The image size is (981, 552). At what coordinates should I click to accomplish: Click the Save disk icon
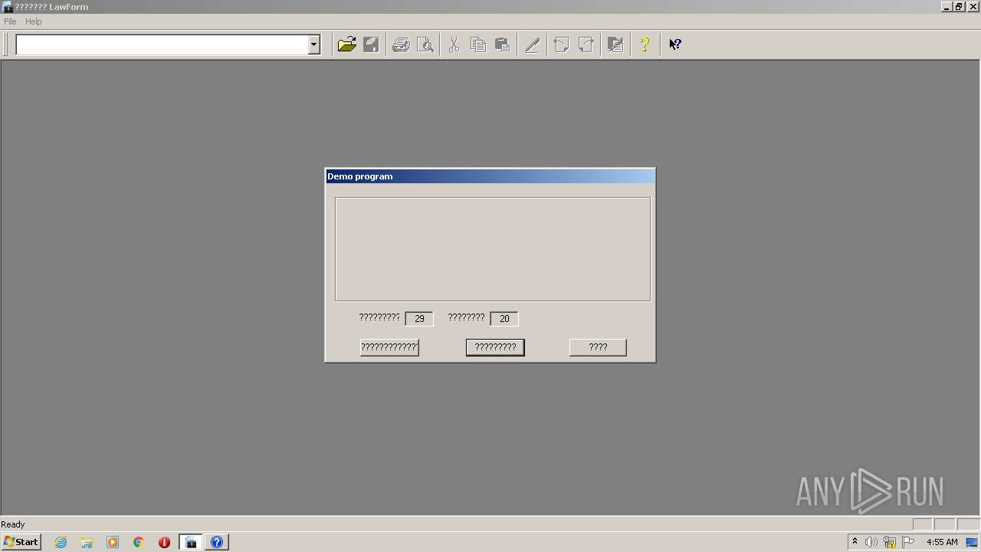[x=372, y=44]
